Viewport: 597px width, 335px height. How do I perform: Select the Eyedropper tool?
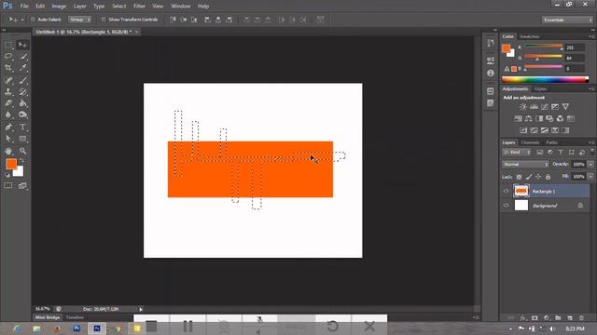pyautogui.click(x=22, y=68)
